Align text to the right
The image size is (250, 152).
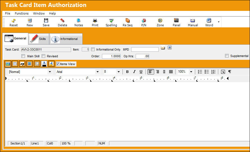tap(158, 72)
